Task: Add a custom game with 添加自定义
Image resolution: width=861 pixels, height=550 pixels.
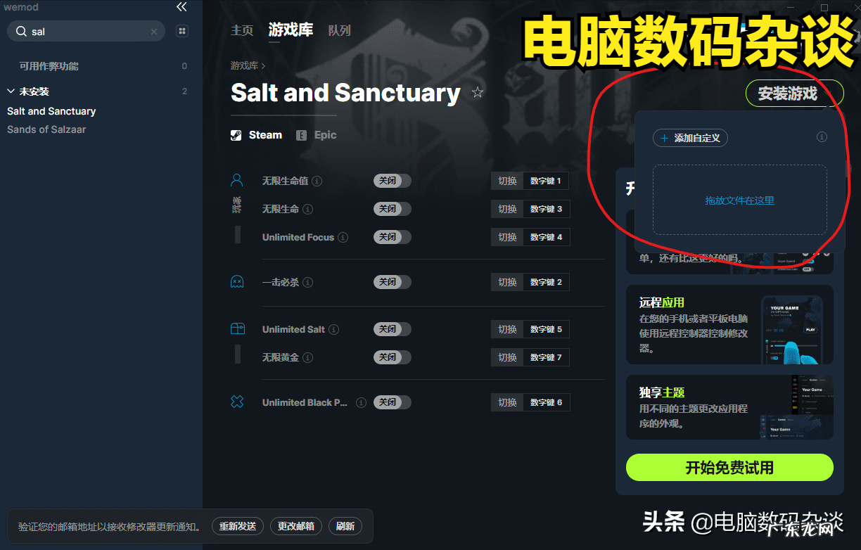Action: (x=690, y=138)
